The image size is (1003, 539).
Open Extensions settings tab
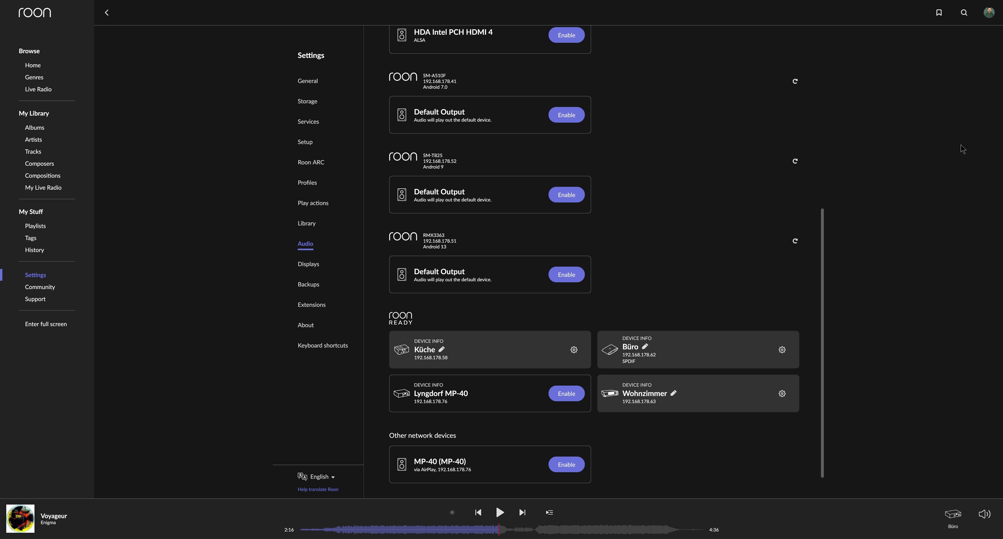tap(312, 305)
